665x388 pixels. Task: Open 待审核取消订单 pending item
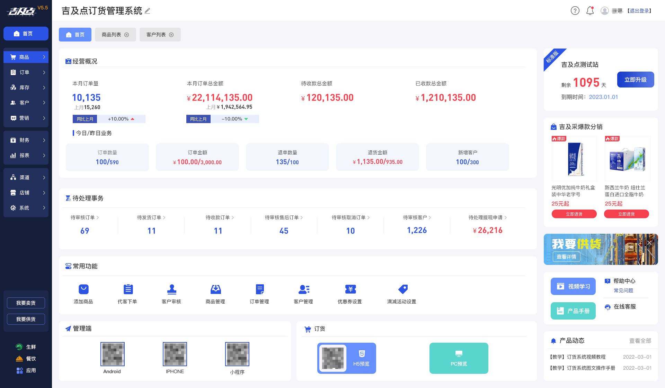point(351,218)
